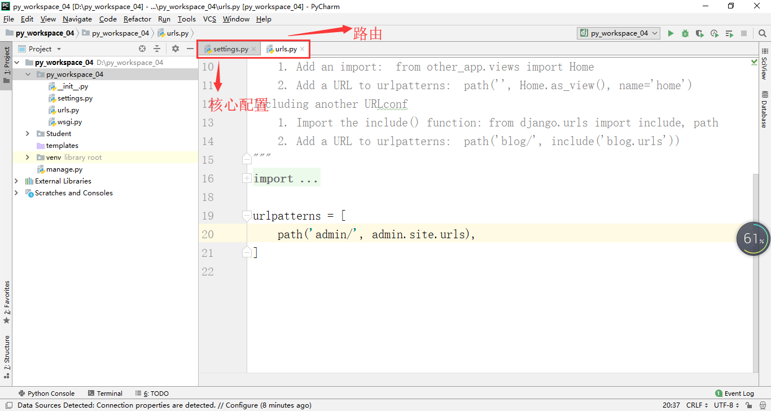The image size is (771, 411).
Task: Toggle the 1: Project tool window button
Action: [6, 64]
